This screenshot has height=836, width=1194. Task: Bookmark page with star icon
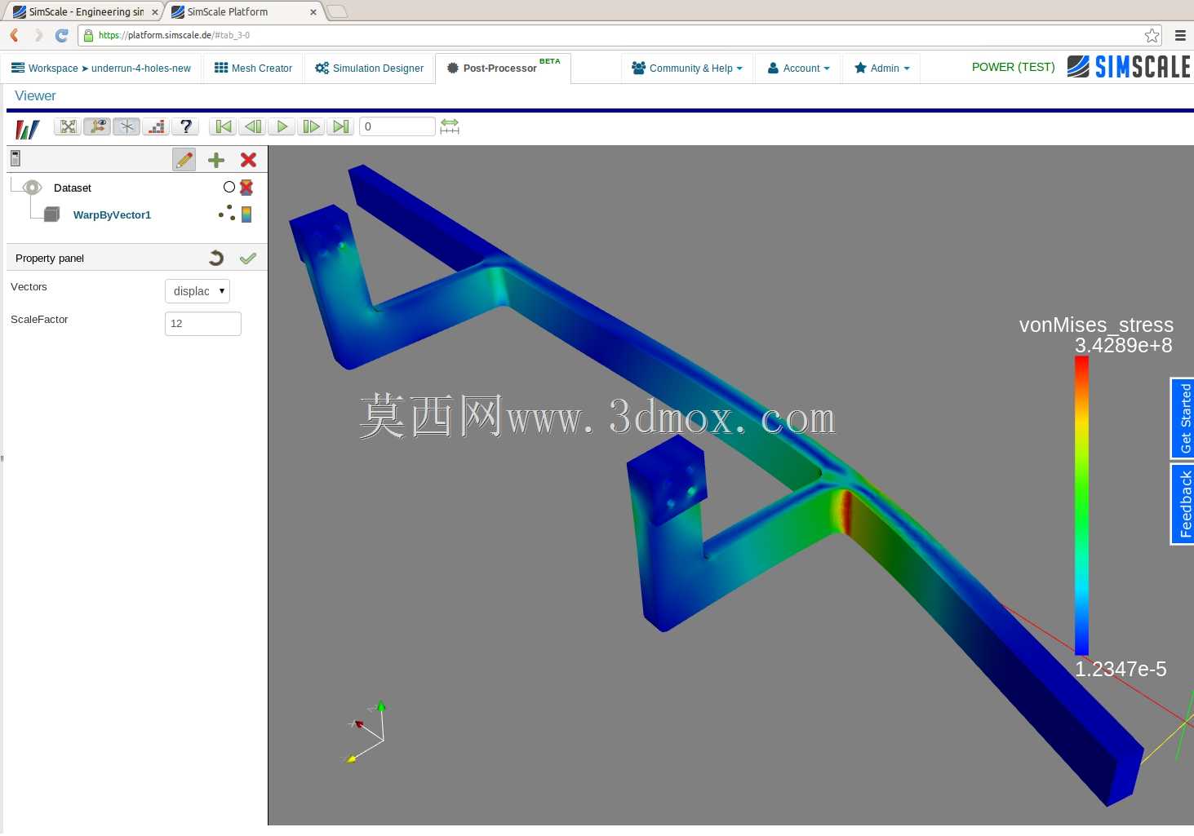[1152, 35]
